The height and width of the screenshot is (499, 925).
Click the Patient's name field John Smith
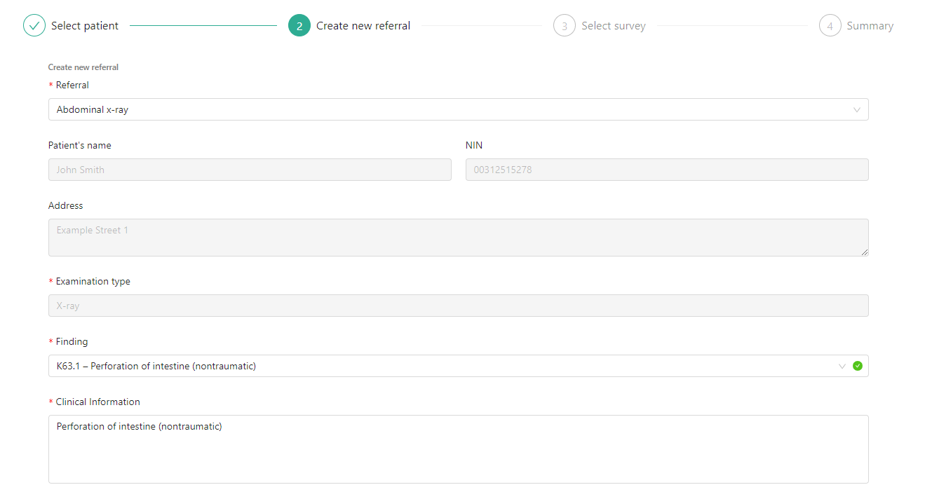(250, 170)
